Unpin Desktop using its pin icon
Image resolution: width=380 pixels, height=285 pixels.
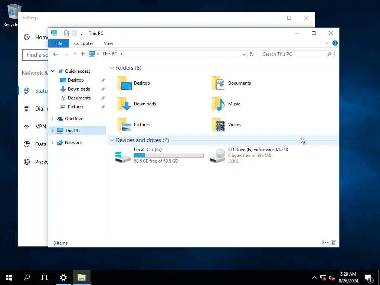[103, 80]
